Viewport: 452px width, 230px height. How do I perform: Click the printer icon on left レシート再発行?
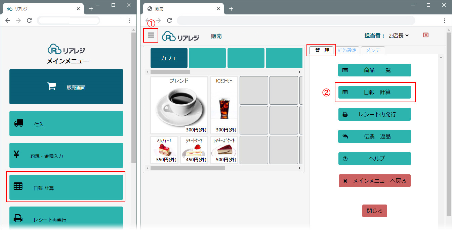(x=18, y=218)
